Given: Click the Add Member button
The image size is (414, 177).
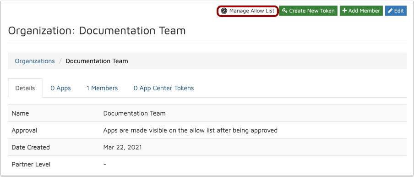Looking at the screenshot, I should tap(361, 11).
